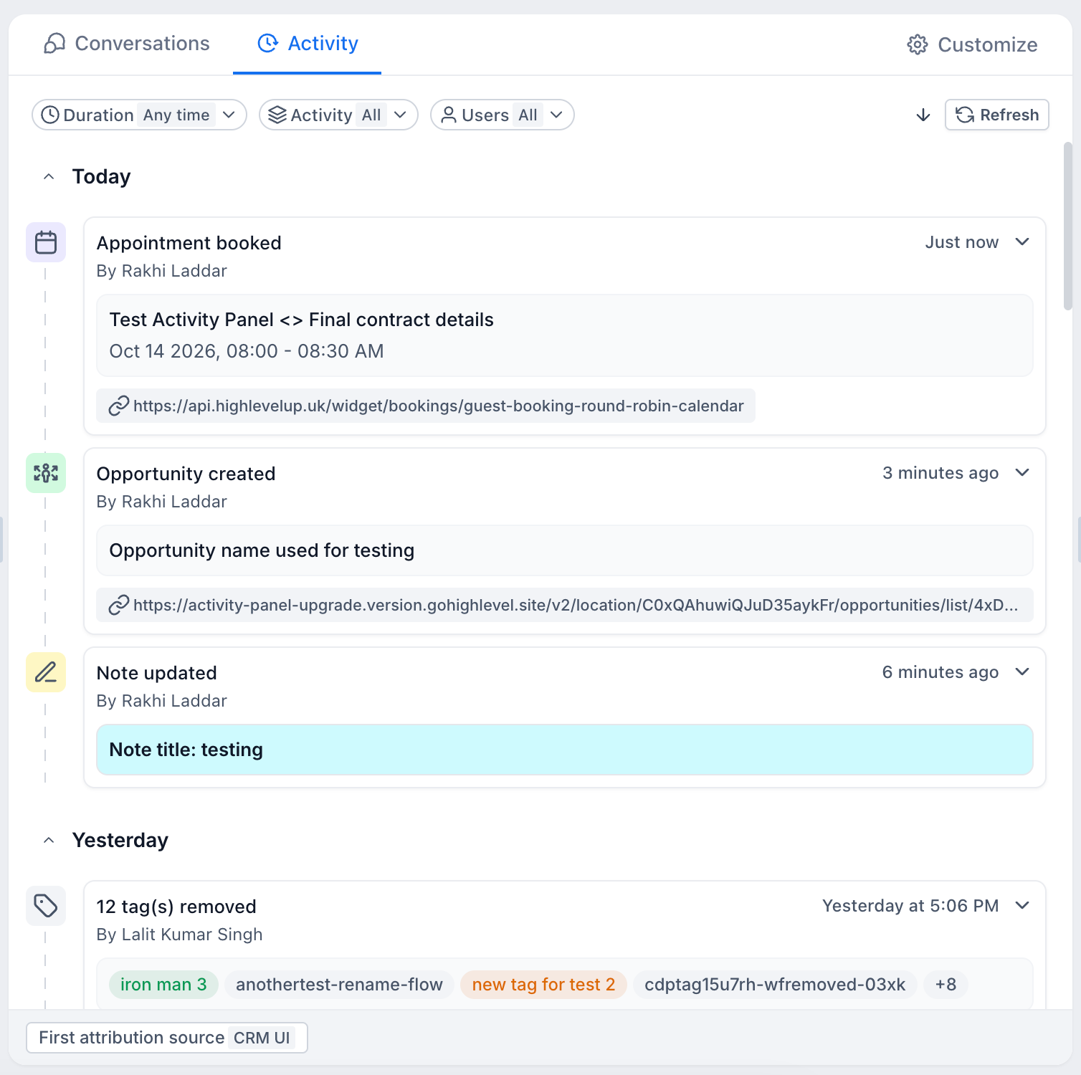Click the vertical scrollbar thumb
The width and height of the screenshot is (1081, 1075).
pyautogui.click(x=1067, y=226)
